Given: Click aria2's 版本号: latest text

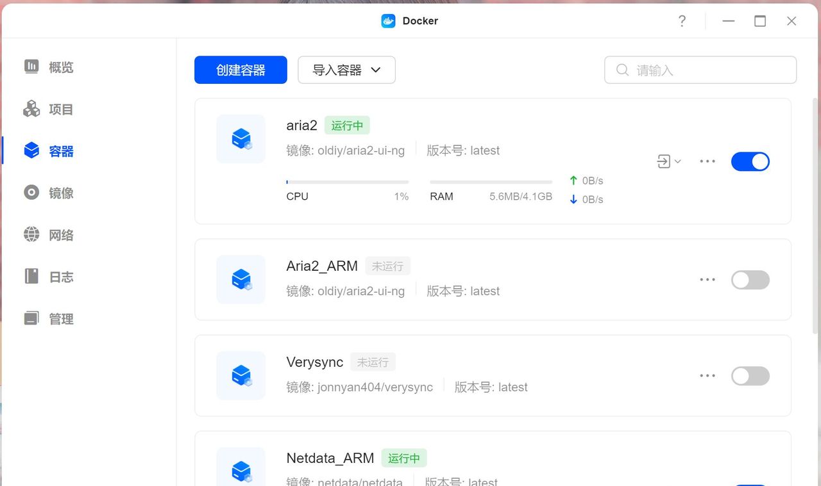Looking at the screenshot, I should click(x=463, y=150).
